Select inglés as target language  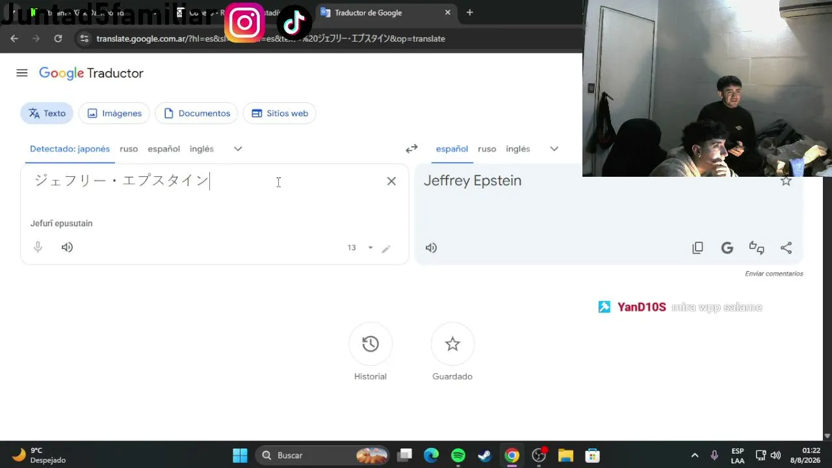click(518, 149)
